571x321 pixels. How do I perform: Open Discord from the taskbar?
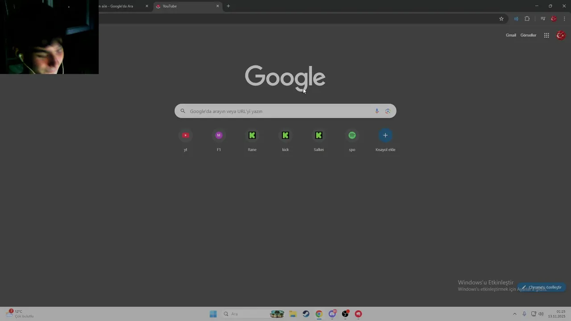(x=332, y=314)
